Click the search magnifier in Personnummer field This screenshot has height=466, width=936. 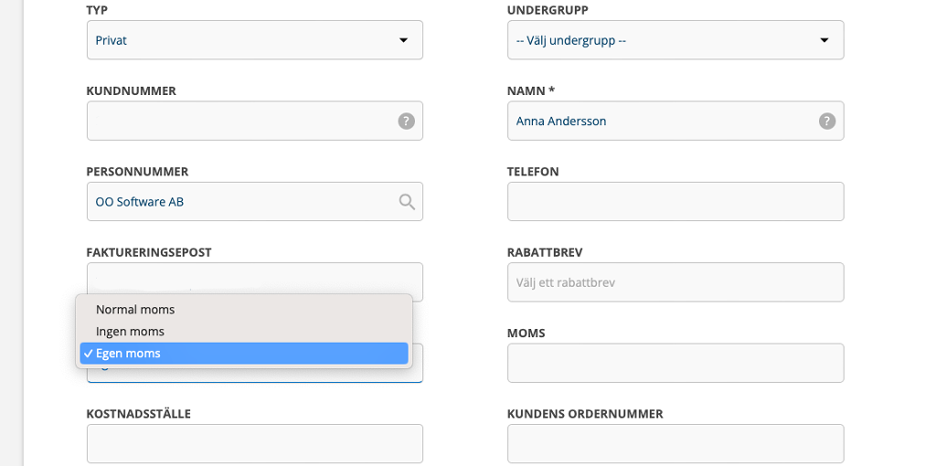[407, 202]
